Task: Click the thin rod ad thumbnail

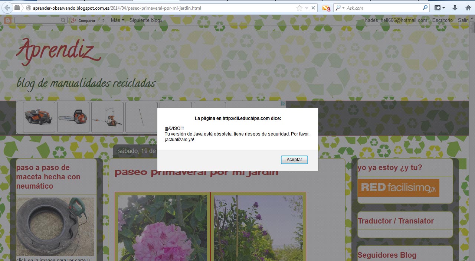Action: click(141, 117)
